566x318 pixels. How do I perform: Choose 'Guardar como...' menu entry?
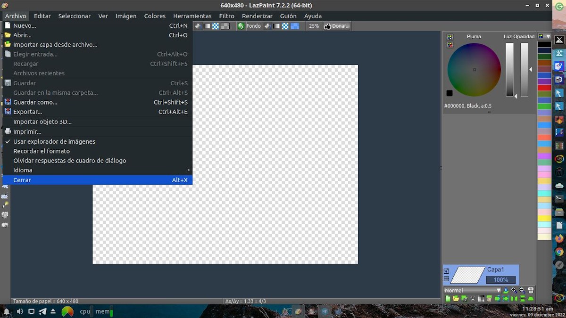[x=97, y=102]
